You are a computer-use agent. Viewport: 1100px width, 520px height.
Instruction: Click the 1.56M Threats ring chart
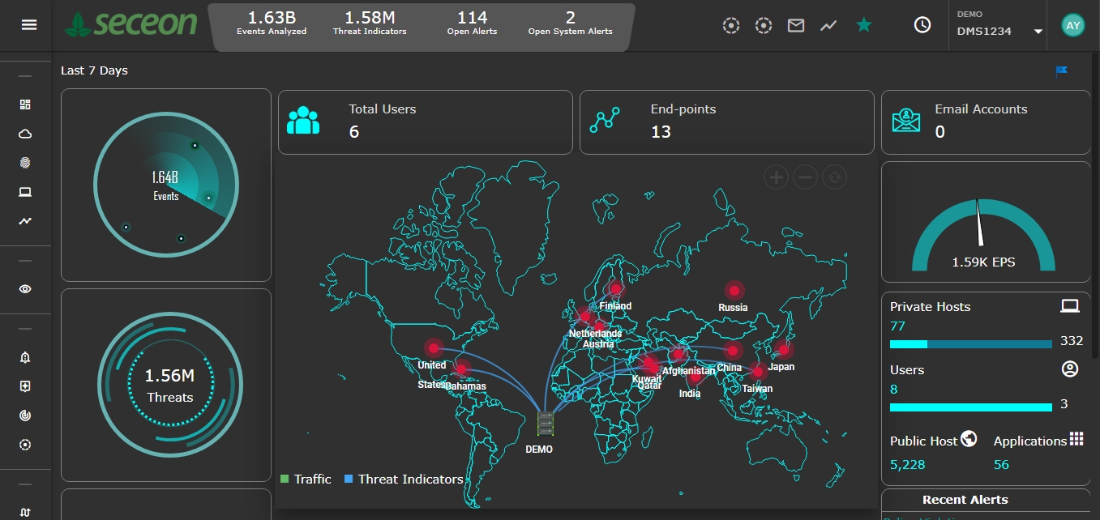point(170,385)
